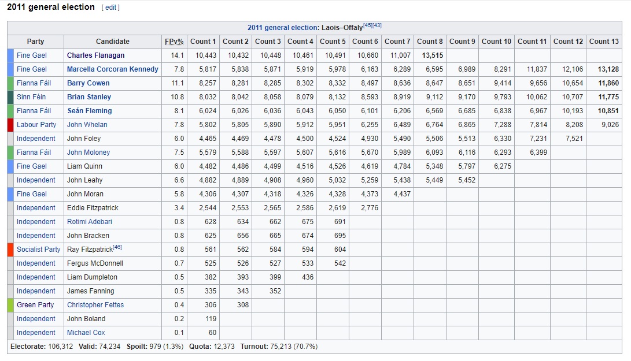Screen dimensions: 631x361
Task: Visit the John Moloney link
Action: pyautogui.click(x=88, y=152)
